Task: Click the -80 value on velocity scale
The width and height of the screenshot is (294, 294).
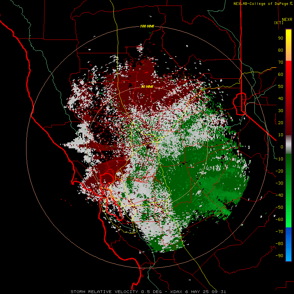Action: point(279,244)
